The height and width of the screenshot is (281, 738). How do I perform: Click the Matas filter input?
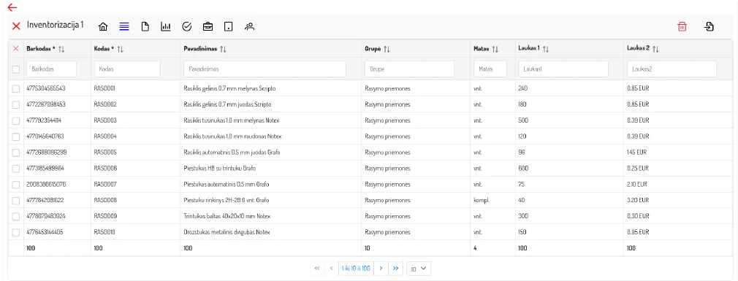point(490,69)
